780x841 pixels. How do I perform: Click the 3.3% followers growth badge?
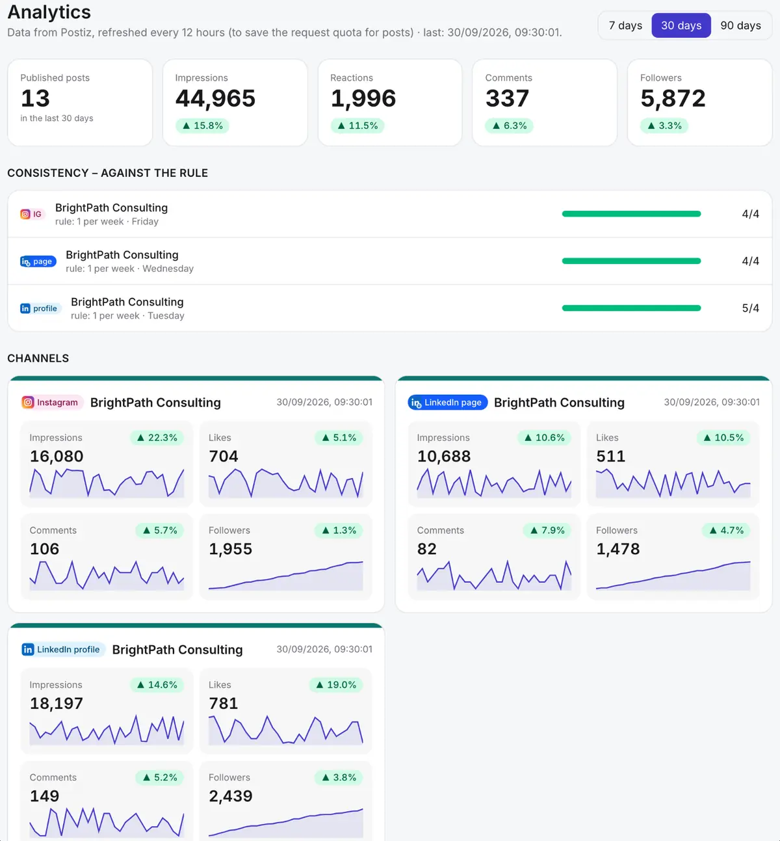(x=664, y=126)
